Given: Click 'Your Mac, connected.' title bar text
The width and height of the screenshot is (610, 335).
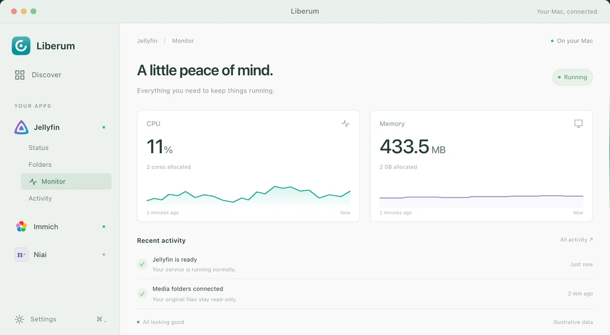Looking at the screenshot, I should 568,12.
